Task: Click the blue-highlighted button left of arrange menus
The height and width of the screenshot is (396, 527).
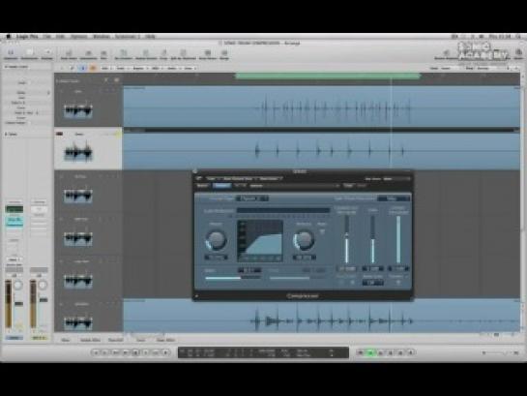Action: pos(83,68)
